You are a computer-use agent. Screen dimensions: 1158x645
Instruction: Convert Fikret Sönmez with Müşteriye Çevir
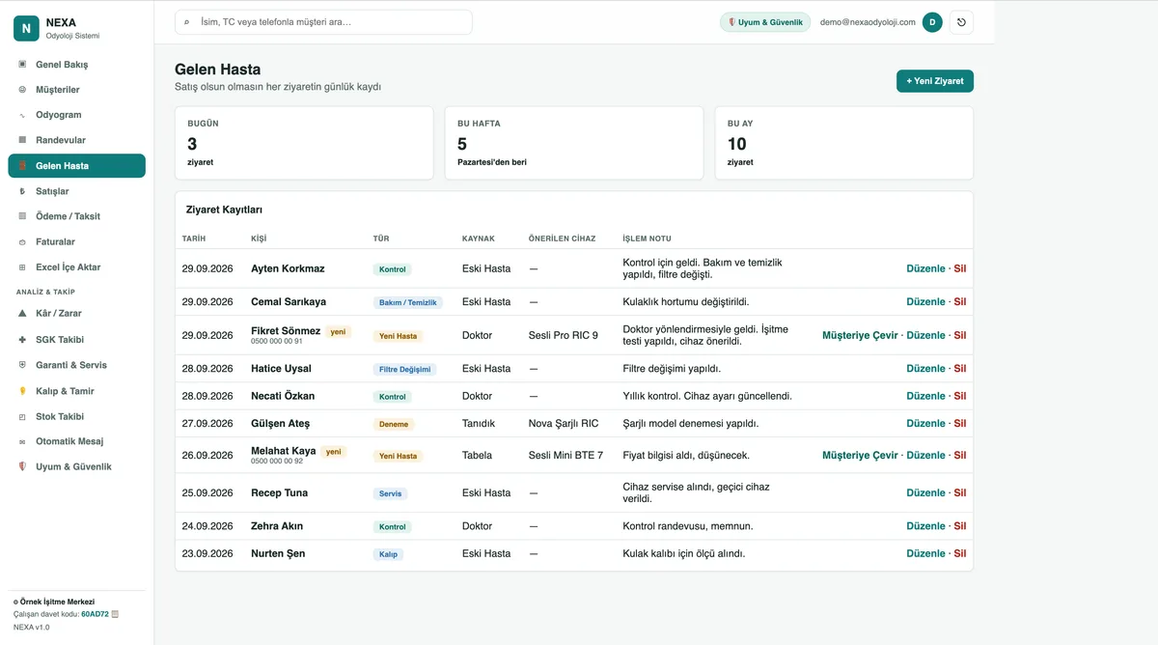pos(860,335)
